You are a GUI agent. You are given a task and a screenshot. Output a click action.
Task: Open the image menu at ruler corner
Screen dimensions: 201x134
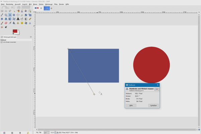[x=34, y=12]
